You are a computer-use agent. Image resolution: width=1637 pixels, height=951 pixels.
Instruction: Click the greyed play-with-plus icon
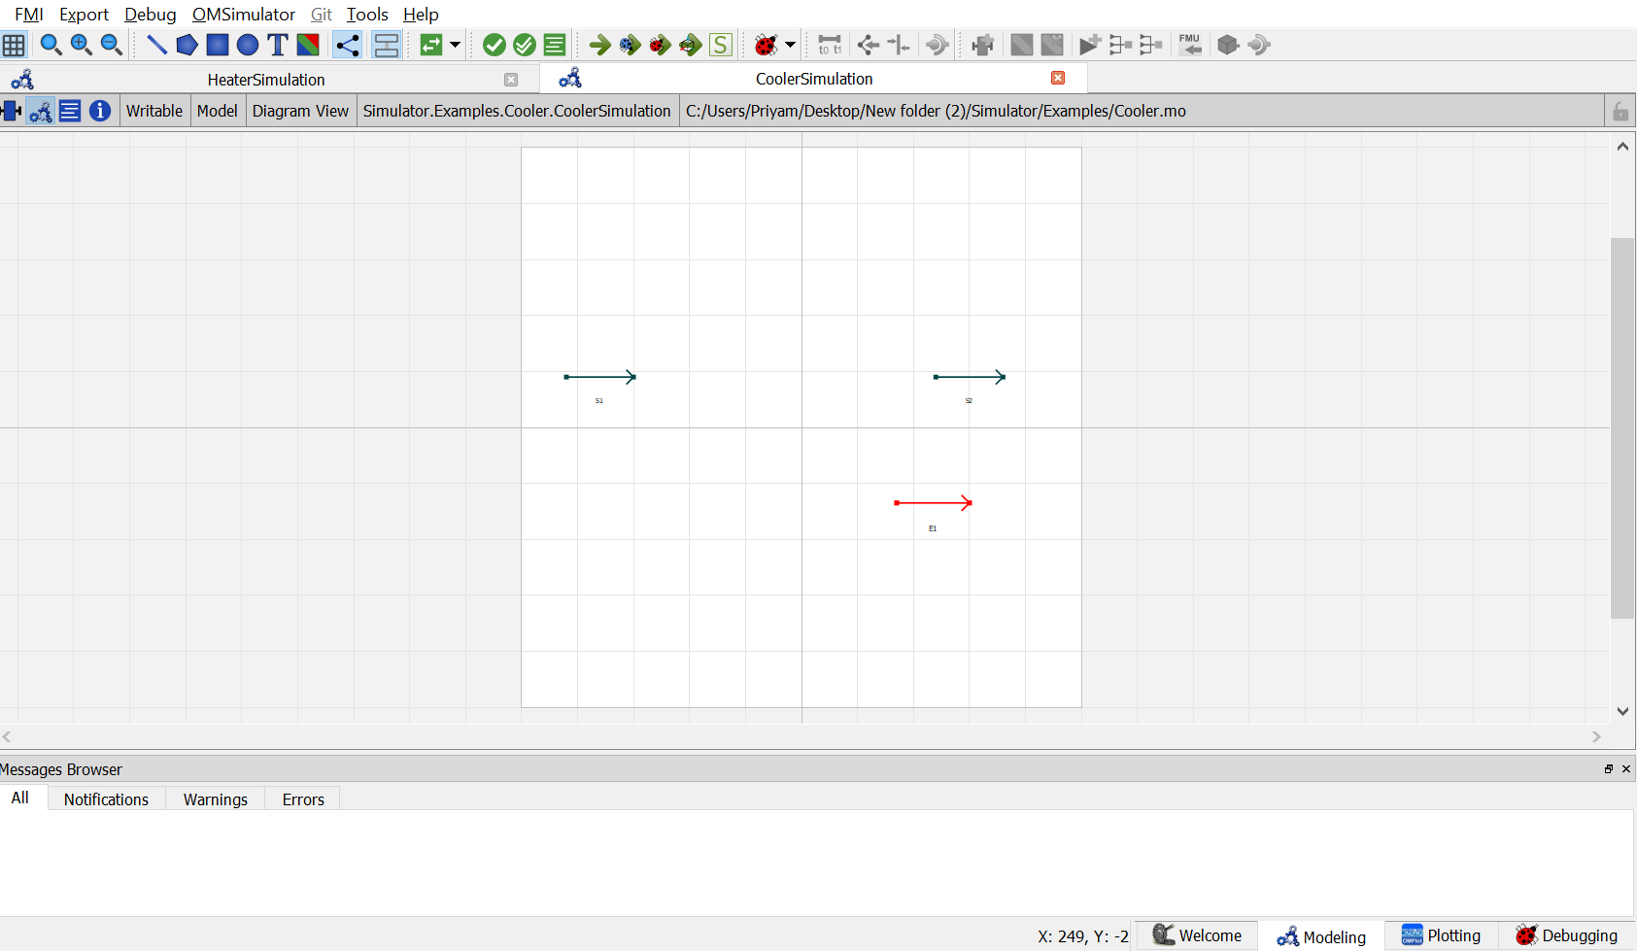coord(1090,45)
